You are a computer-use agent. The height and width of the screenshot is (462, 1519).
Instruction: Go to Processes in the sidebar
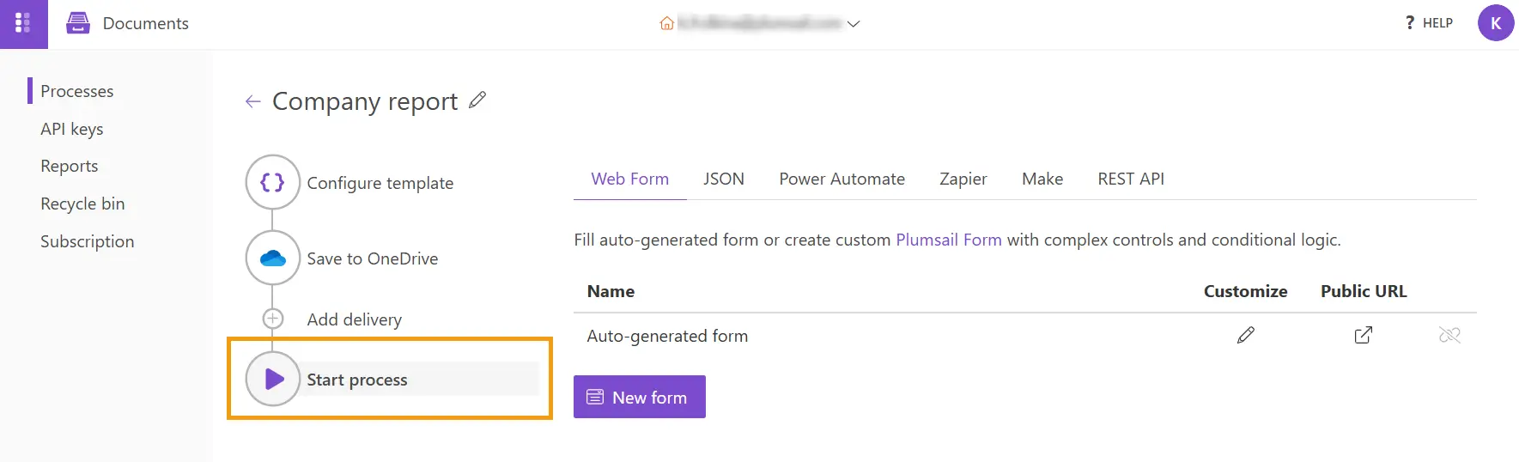tap(76, 91)
